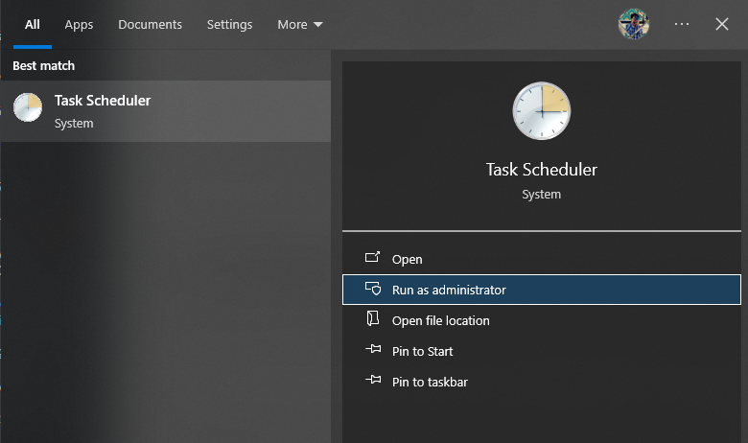Close the search panel

pos(722,24)
